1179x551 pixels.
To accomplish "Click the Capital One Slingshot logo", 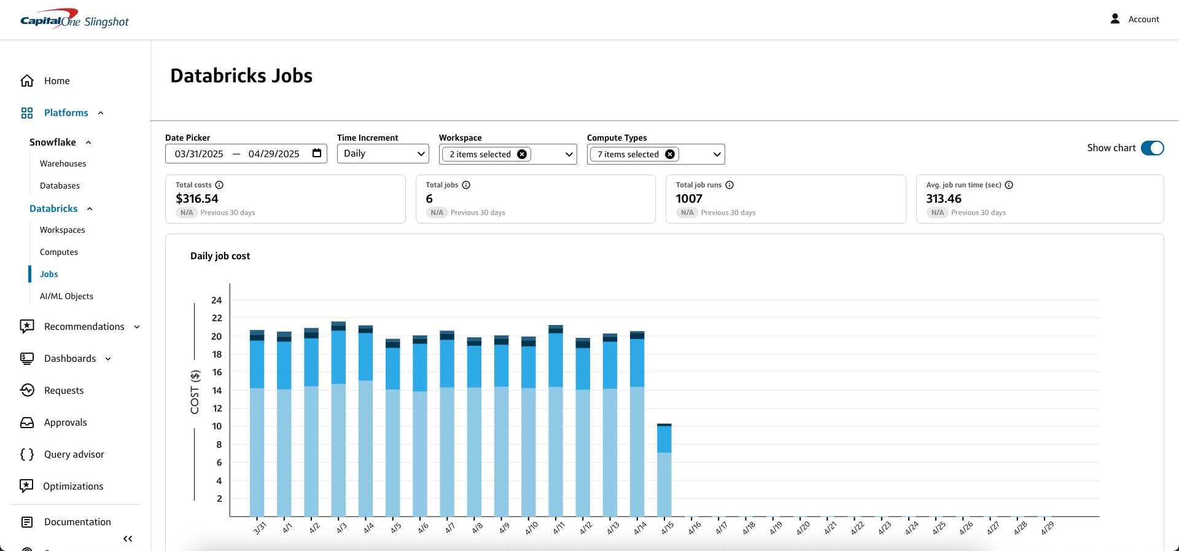I will (74, 19).
